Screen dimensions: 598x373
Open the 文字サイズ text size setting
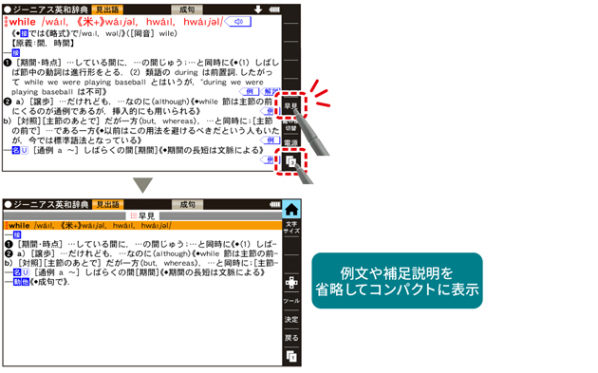tap(291, 228)
